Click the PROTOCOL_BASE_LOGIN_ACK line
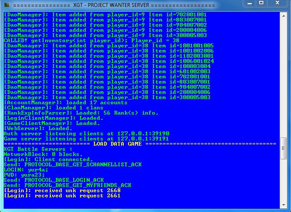The image size is (291, 212). pos(53,180)
